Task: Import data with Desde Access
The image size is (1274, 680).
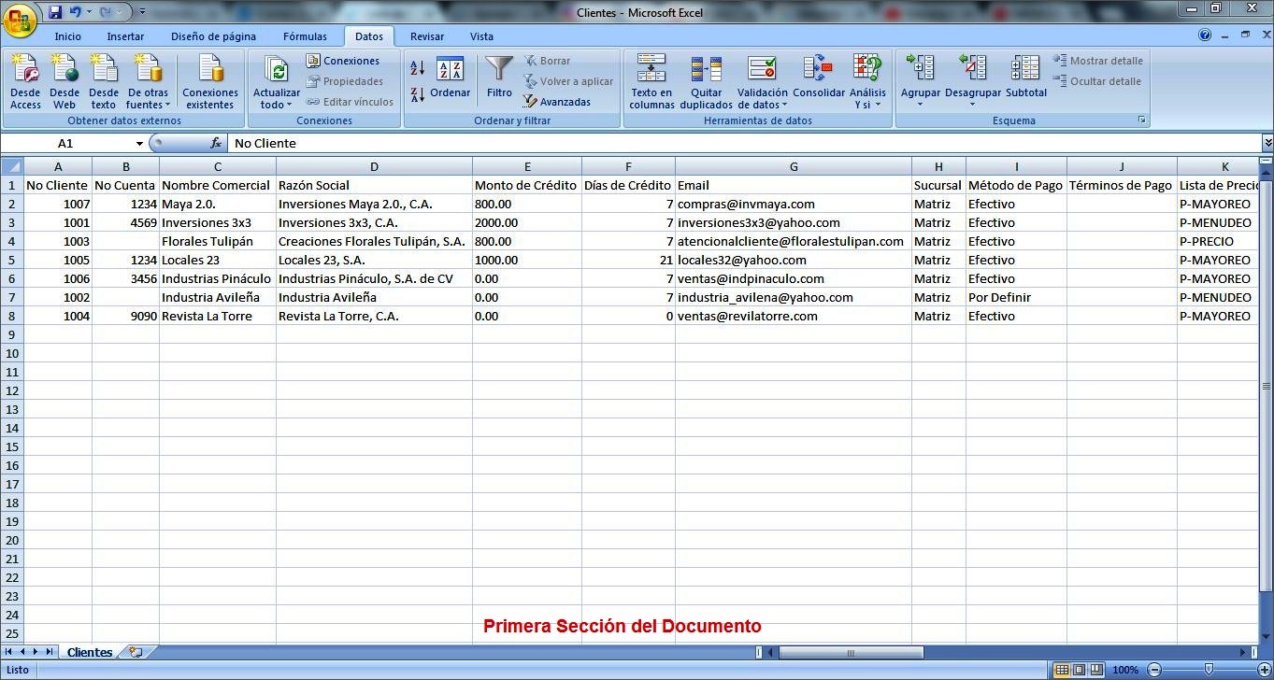Action: [25, 81]
